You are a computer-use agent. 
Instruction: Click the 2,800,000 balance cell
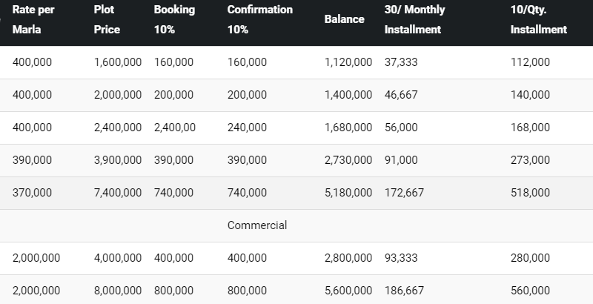pyautogui.click(x=348, y=258)
